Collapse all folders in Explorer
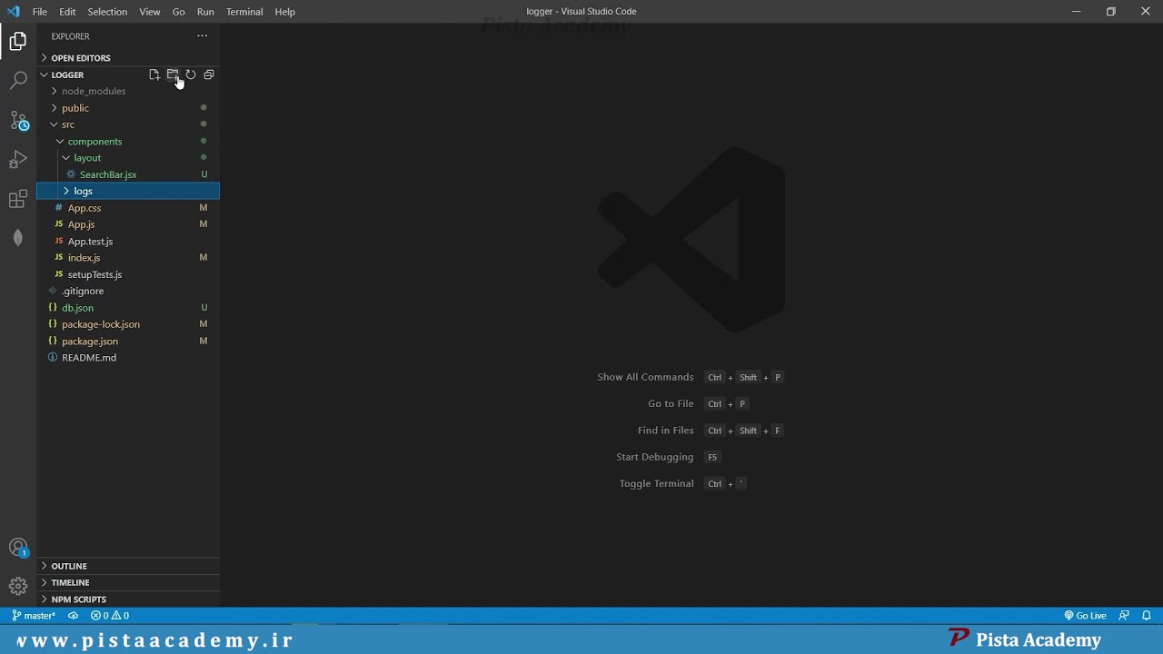The image size is (1163, 654). click(209, 74)
